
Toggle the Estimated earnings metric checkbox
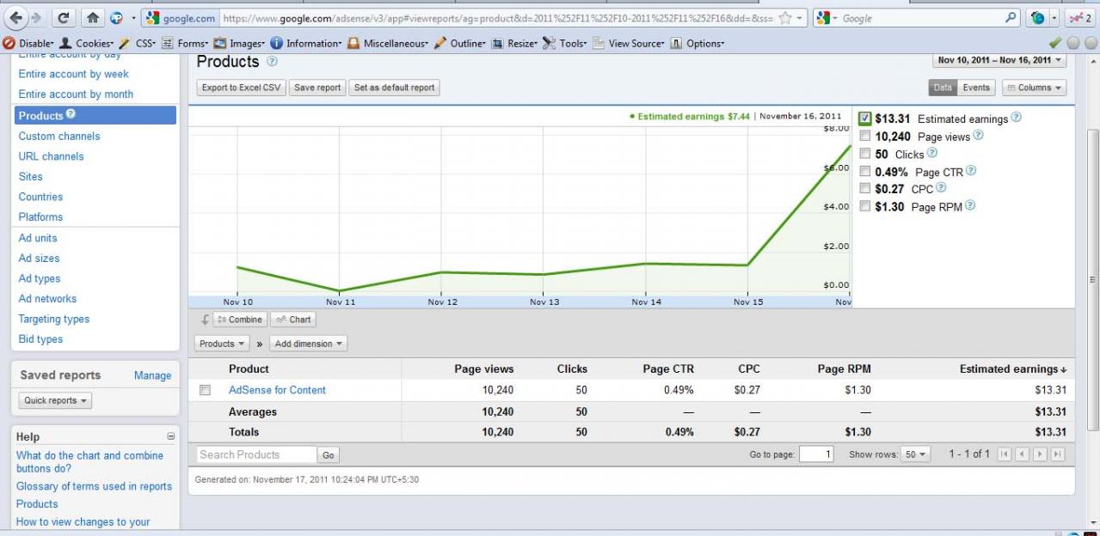[865, 119]
